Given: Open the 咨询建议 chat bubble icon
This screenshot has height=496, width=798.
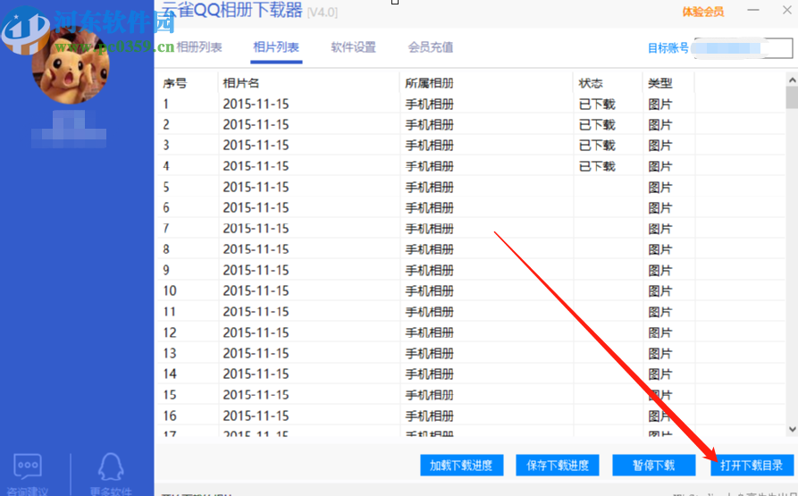Looking at the screenshot, I should coord(28,466).
